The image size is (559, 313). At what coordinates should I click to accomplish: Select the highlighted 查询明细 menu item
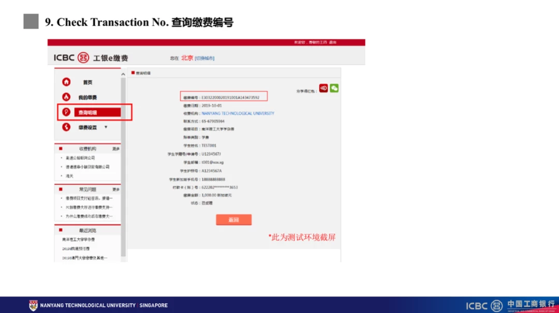[97, 112]
